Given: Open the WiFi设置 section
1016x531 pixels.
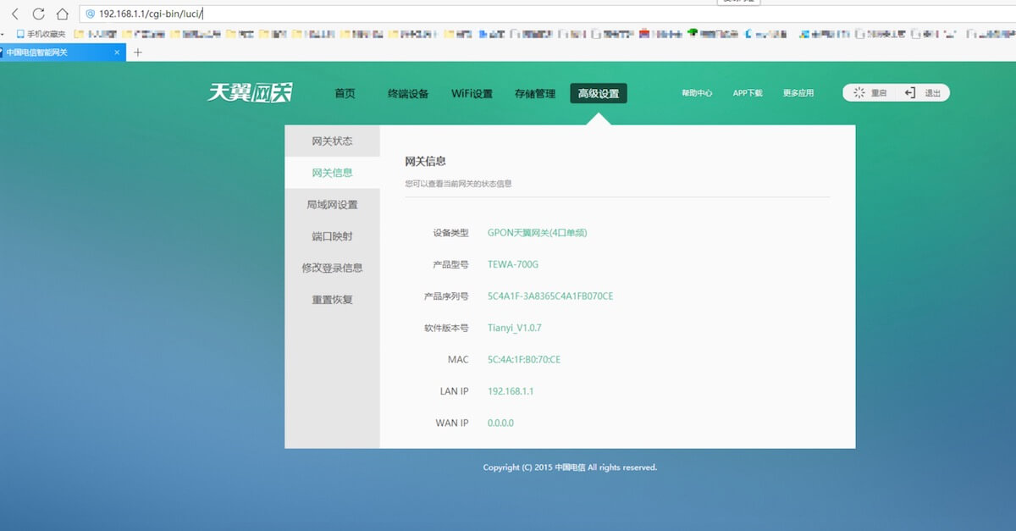Looking at the screenshot, I should (472, 93).
